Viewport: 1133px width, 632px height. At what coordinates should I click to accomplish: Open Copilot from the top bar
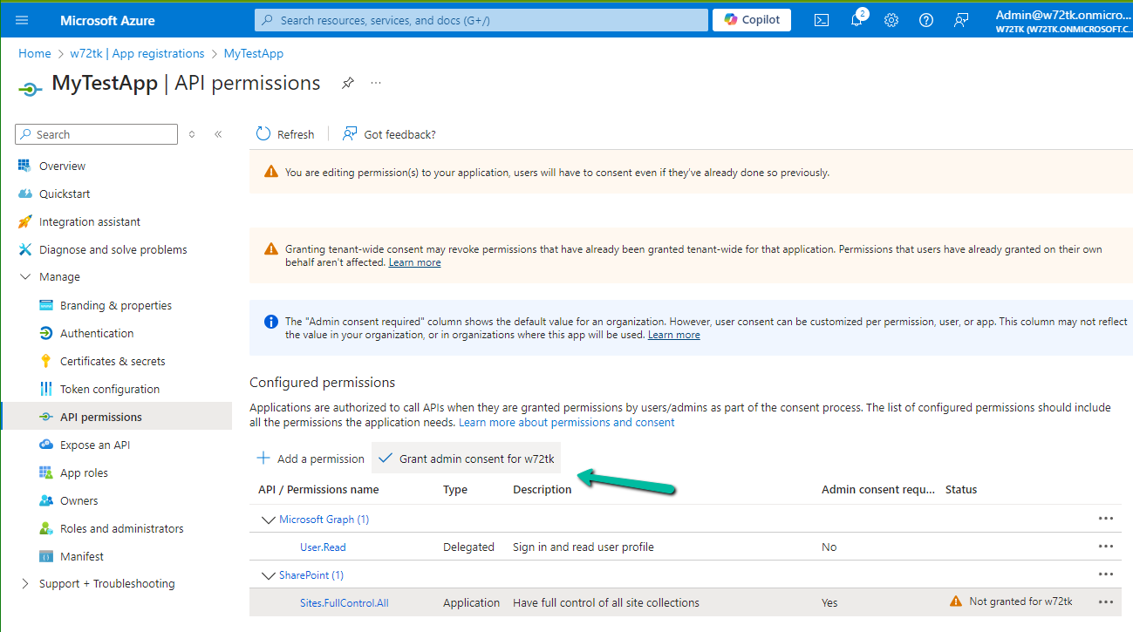pos(750,19)
